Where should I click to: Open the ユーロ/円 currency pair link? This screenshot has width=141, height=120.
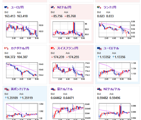click(17, 7)
